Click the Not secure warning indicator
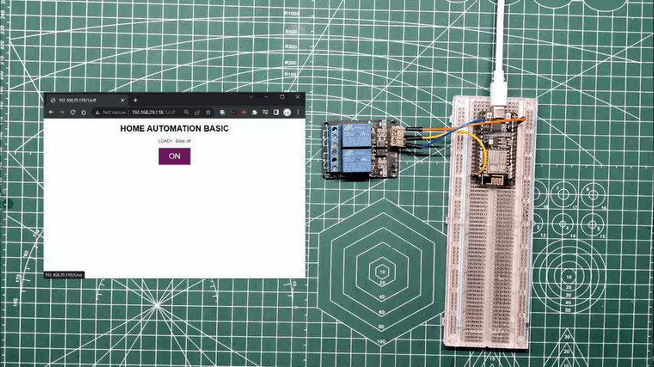Viewport: 654px width, 367px height. pos(110,112)
